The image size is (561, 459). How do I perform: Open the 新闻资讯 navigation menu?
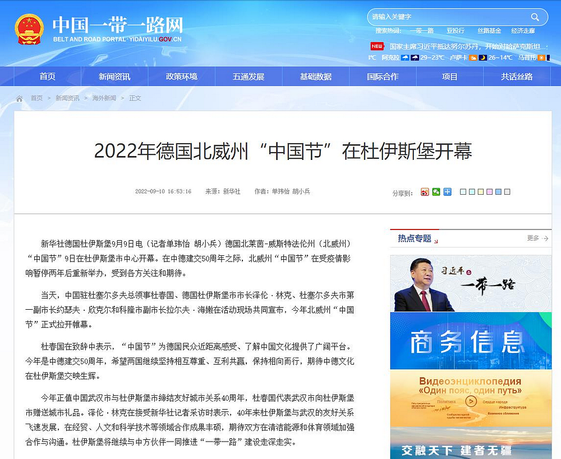114,77
